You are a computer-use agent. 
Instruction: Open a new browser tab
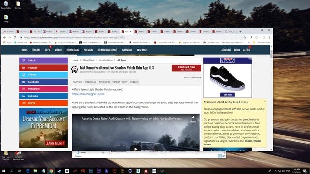240,31
